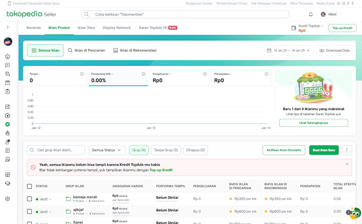Open the date range picker 12 Jan 25 — 14 Jan 25
The image size is (362, 224).
click(x=288, y=50)
